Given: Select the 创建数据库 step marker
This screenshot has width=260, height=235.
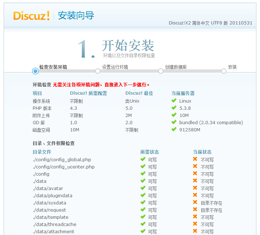Looking at the screenshot, I should click(x=161, y=71).
